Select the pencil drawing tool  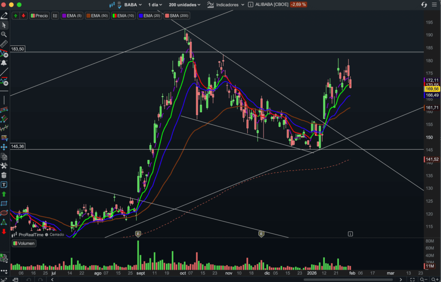4,16
